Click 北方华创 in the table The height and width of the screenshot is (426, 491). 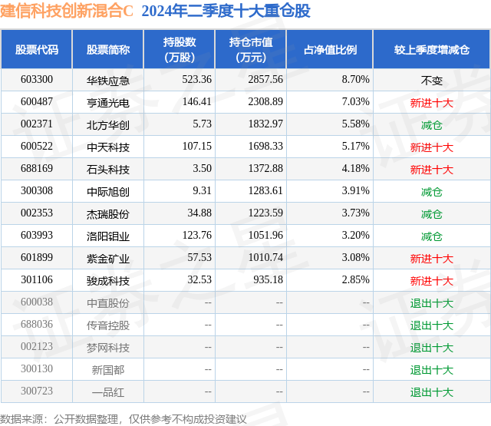(108, 124)
